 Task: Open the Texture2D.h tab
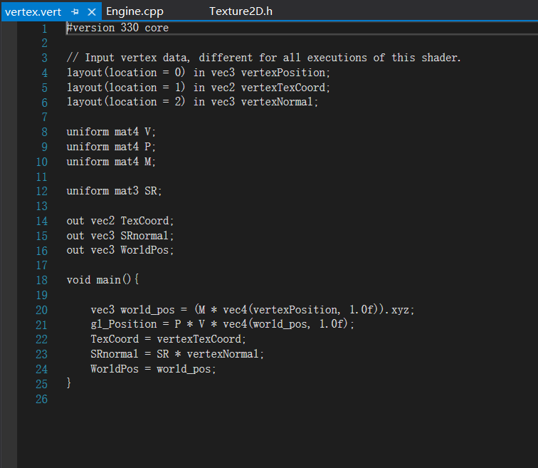[x=241, y=11]
